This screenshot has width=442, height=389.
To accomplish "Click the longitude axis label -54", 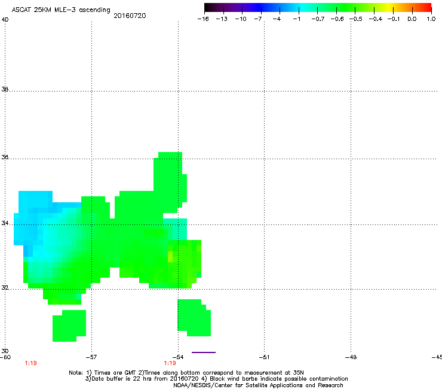I will coord(178,357).
